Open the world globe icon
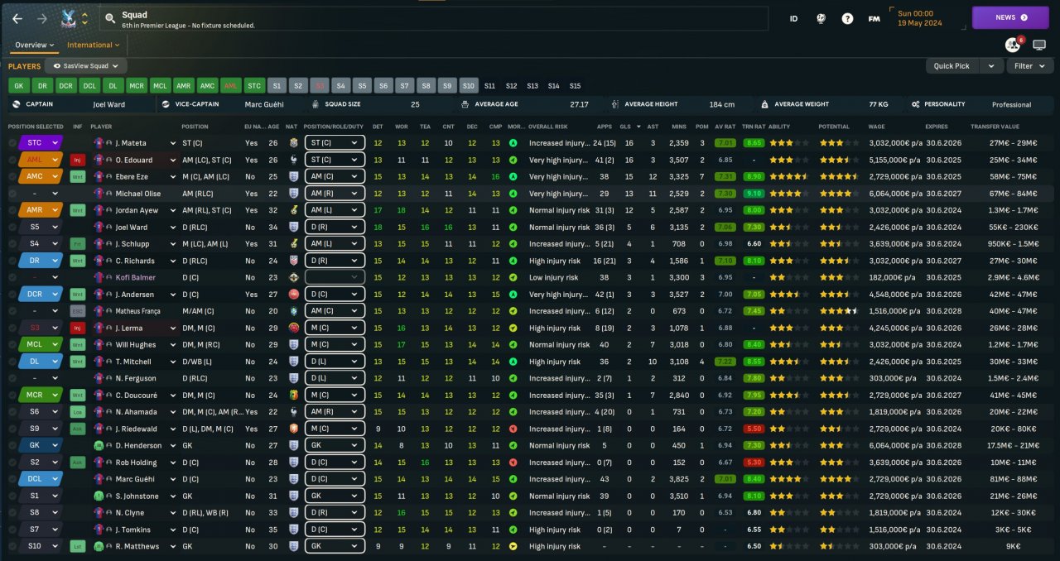This screenshot has width=1060, height=561. pyautogui.click(x=821, y=18)
